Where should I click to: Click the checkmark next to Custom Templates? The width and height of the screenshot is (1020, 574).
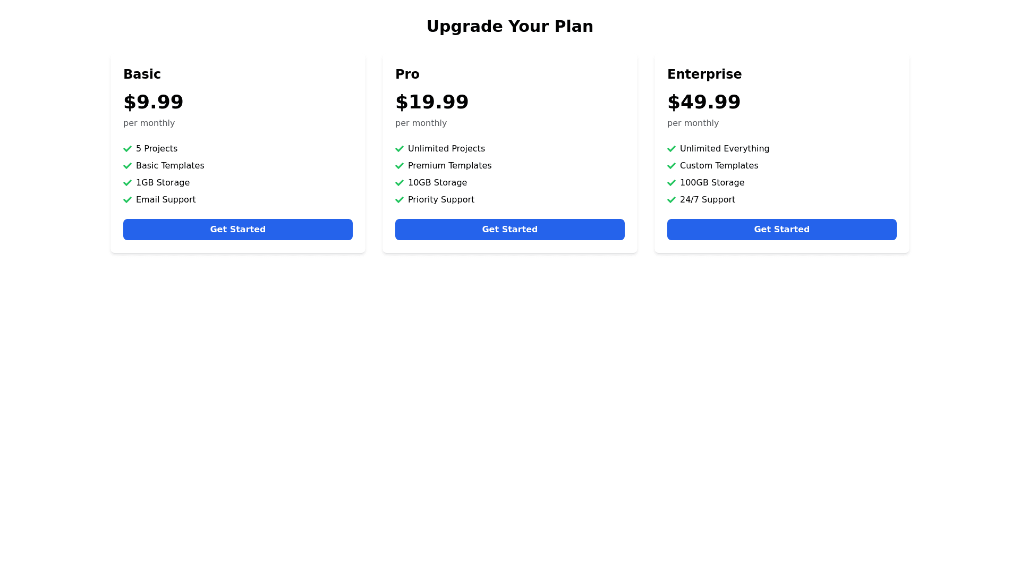click(x=671, y=166)
